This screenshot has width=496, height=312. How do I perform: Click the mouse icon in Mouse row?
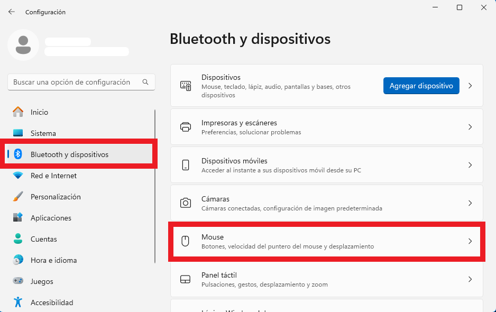point(186,241)
